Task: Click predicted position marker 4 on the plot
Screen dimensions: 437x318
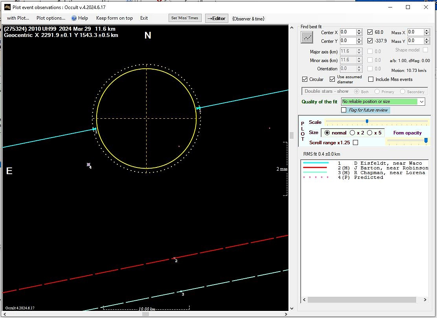Action: 88,165
